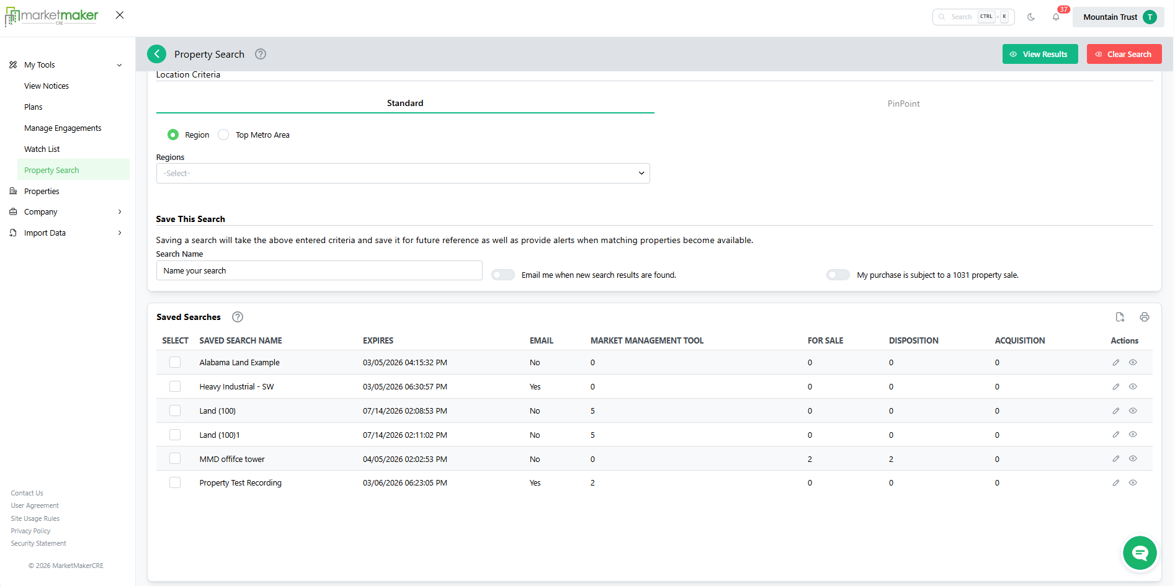
Task: Switch to the PinPoint tab
Action: [x=903, y=104]
